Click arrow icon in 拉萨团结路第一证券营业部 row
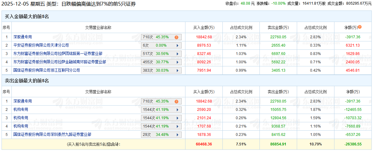 click(177, 54)
